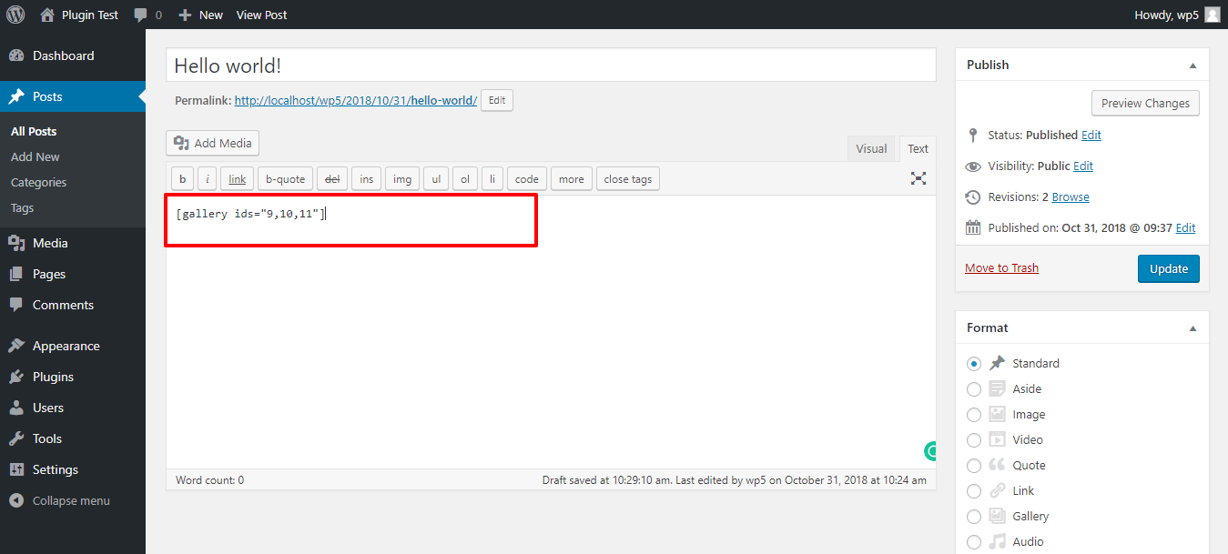Toggle distraction-free writing mode icon
This screenshot has height=554, width=1228.
pyautogui.click(x=918, y=178)
